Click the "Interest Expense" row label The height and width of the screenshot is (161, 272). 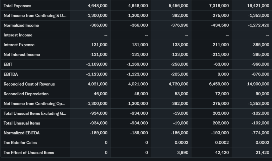19,45
